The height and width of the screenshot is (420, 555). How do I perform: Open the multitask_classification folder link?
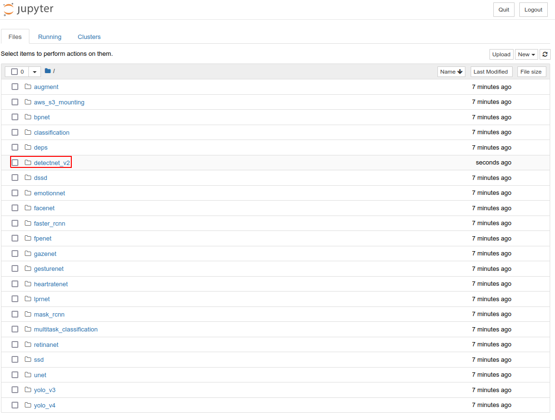tap(66, 329)
